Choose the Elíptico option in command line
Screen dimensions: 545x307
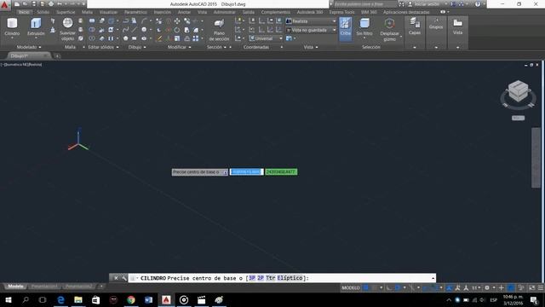tap(290, 278)
